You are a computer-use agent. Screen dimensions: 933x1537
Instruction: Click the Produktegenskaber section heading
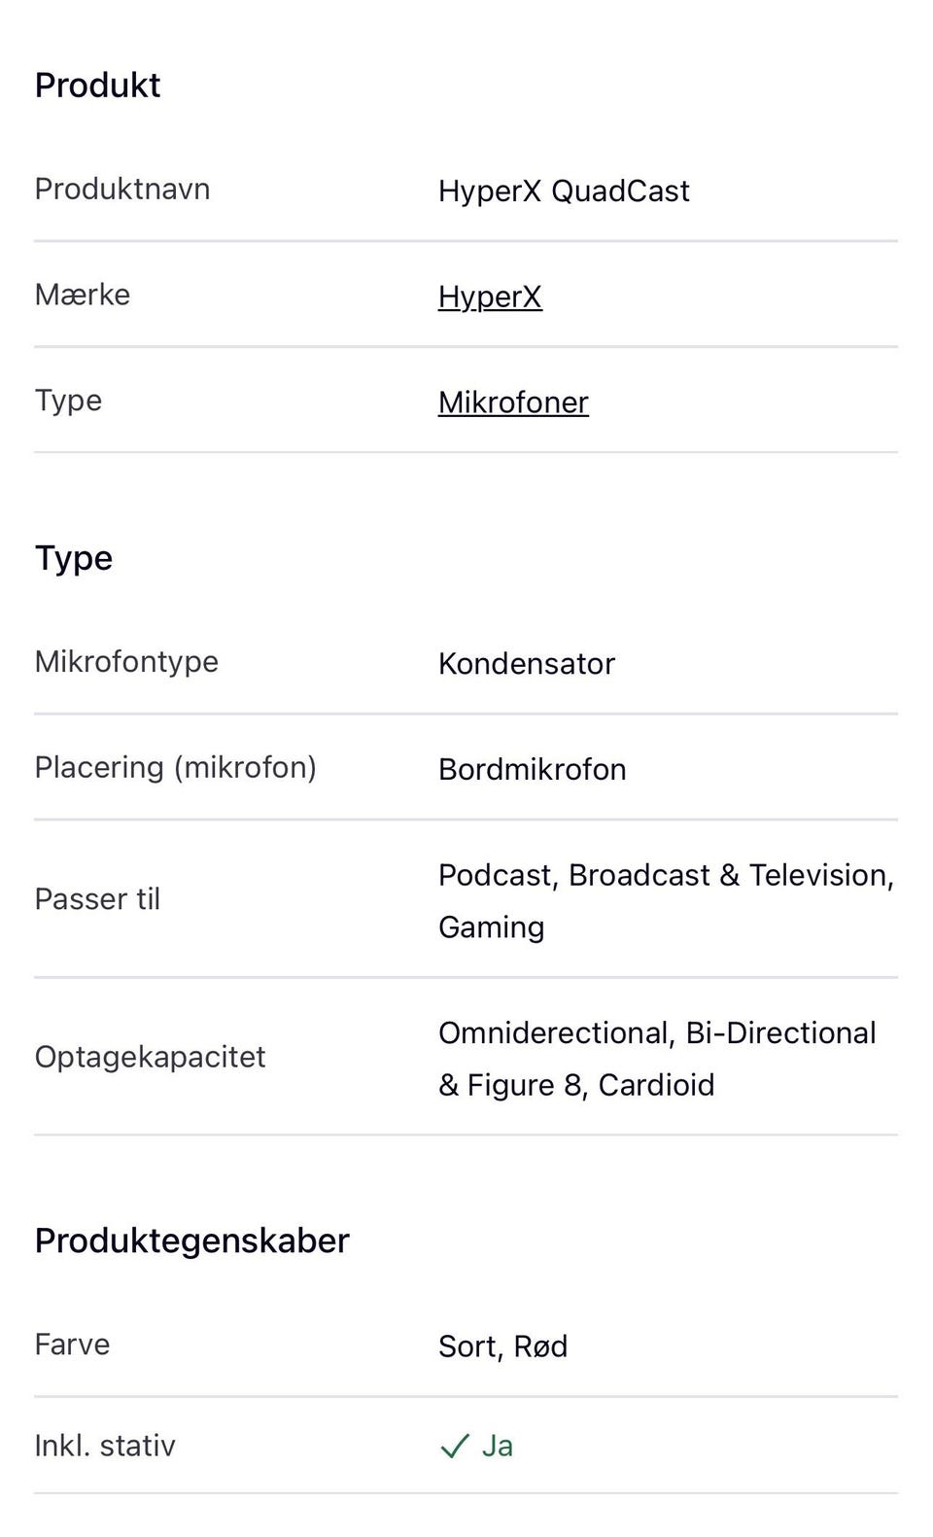pyautogui.click(x=191, y=1240)
